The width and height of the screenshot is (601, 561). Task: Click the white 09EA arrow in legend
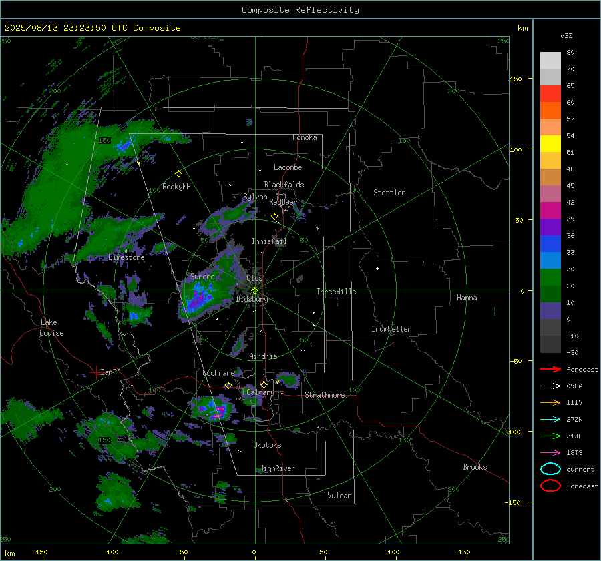click(550, 386)
